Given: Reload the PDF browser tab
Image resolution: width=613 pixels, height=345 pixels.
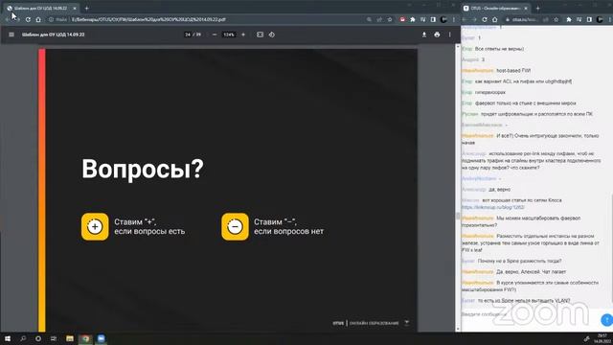Looking at the screenshot, I should [28, 19].
